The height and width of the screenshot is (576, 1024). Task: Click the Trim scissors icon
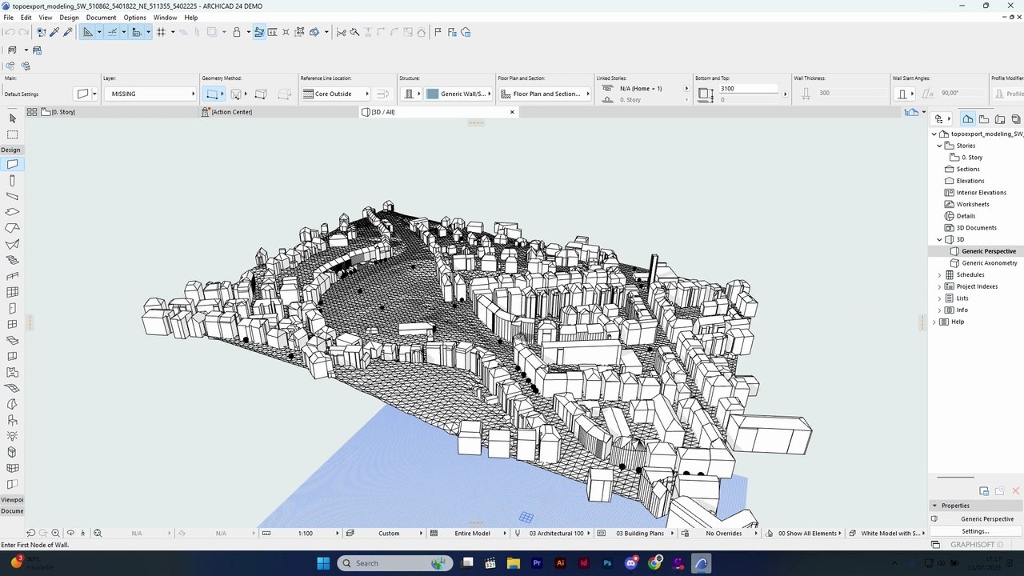tap(342, 32)
